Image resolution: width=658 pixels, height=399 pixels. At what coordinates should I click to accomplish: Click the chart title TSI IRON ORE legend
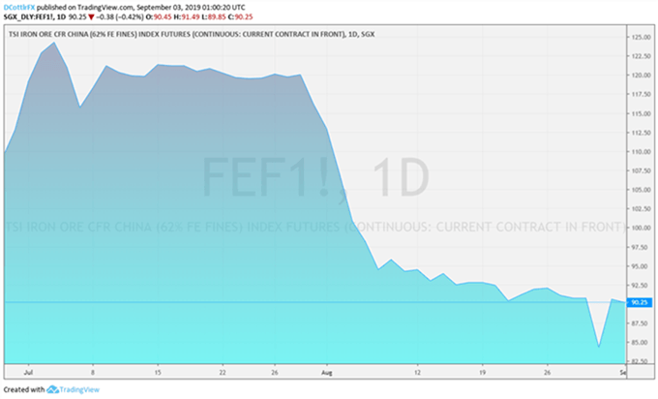coord(192,35)
